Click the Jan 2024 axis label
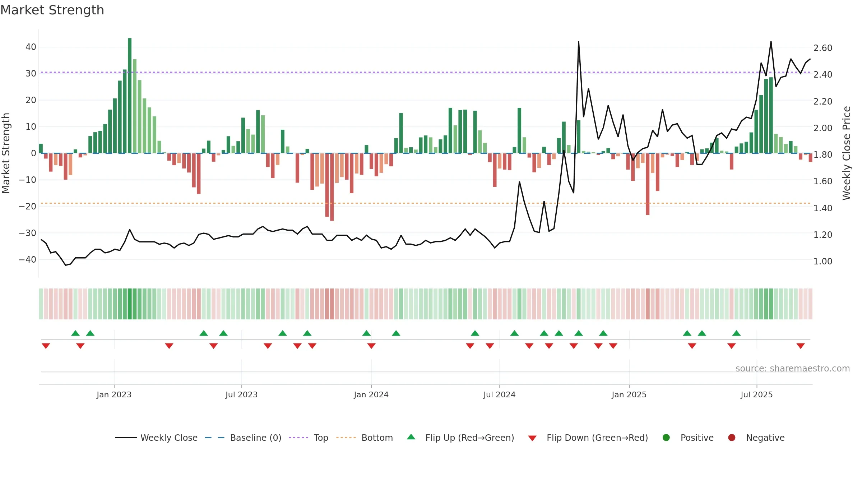 (371, 394)
